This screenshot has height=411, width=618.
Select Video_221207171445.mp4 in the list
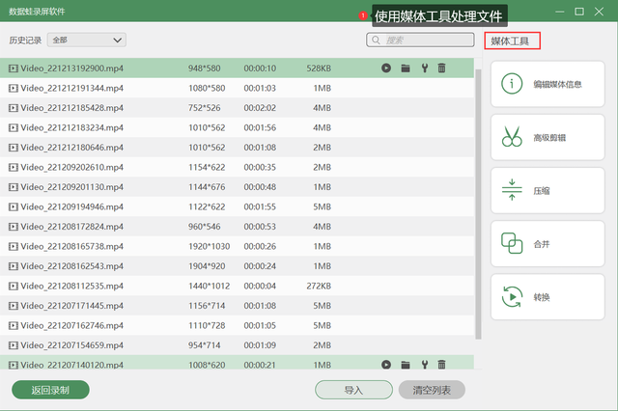pos(237,306)
